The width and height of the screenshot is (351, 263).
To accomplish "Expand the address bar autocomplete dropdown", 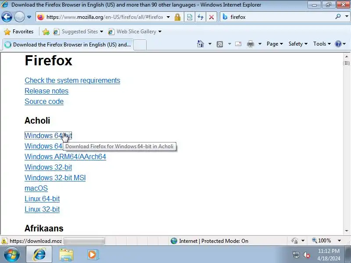I will click(168, 17).
